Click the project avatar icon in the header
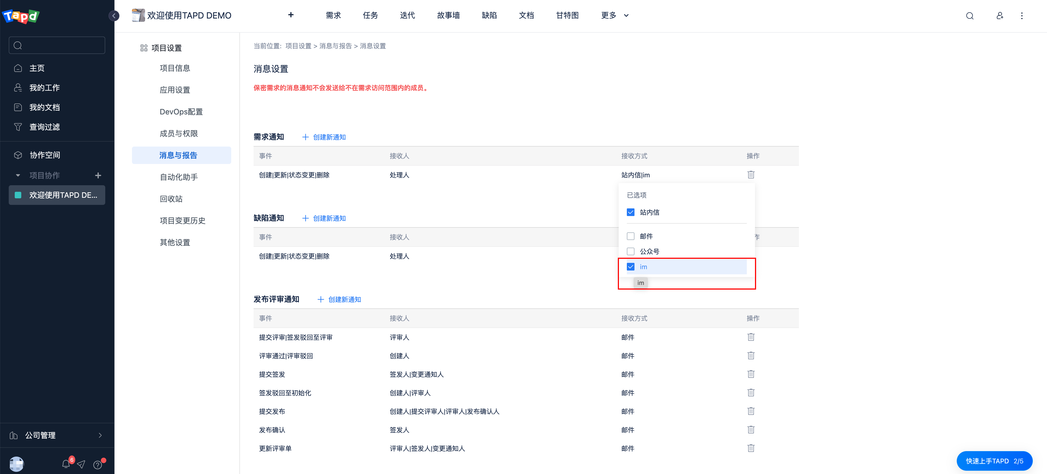This screenshot has height=474, width=1047. tap(138, 16)
